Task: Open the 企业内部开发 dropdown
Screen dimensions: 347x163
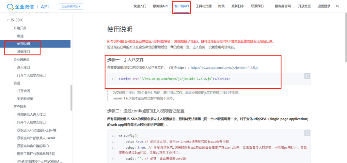Action: [71, 7]
